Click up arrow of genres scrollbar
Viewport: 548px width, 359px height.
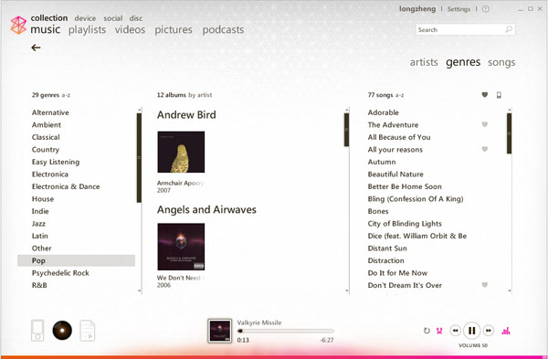(140, 110)
